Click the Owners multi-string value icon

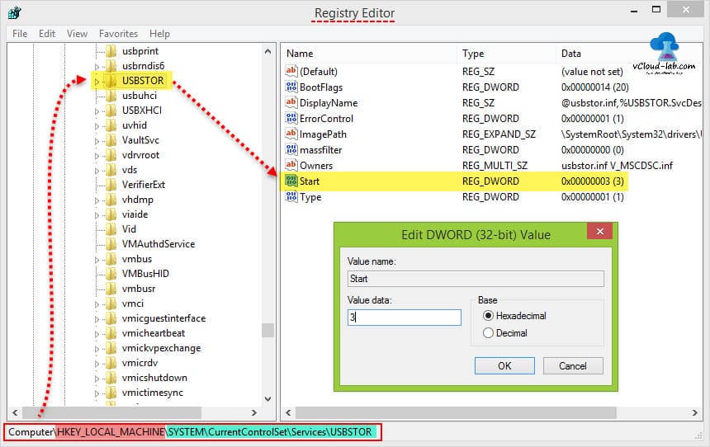pos(291,165)
